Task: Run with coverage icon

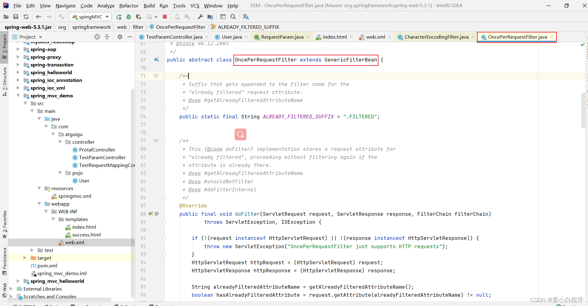Action: coord(139,17)
